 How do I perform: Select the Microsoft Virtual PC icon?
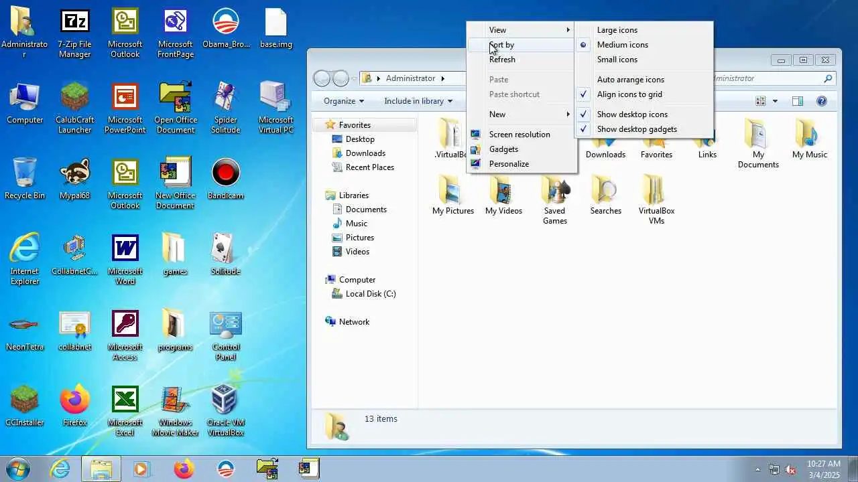tap(275, 108)
